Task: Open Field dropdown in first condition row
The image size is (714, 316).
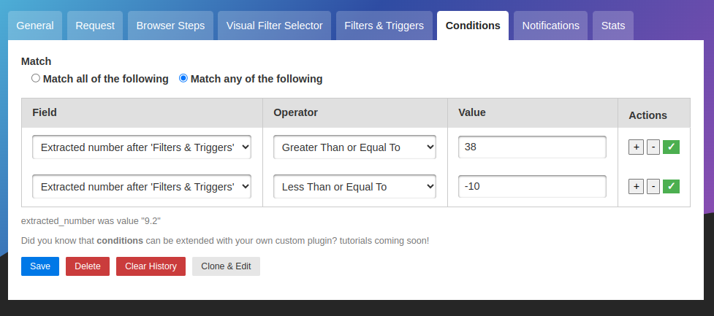Action: point(142,147)
